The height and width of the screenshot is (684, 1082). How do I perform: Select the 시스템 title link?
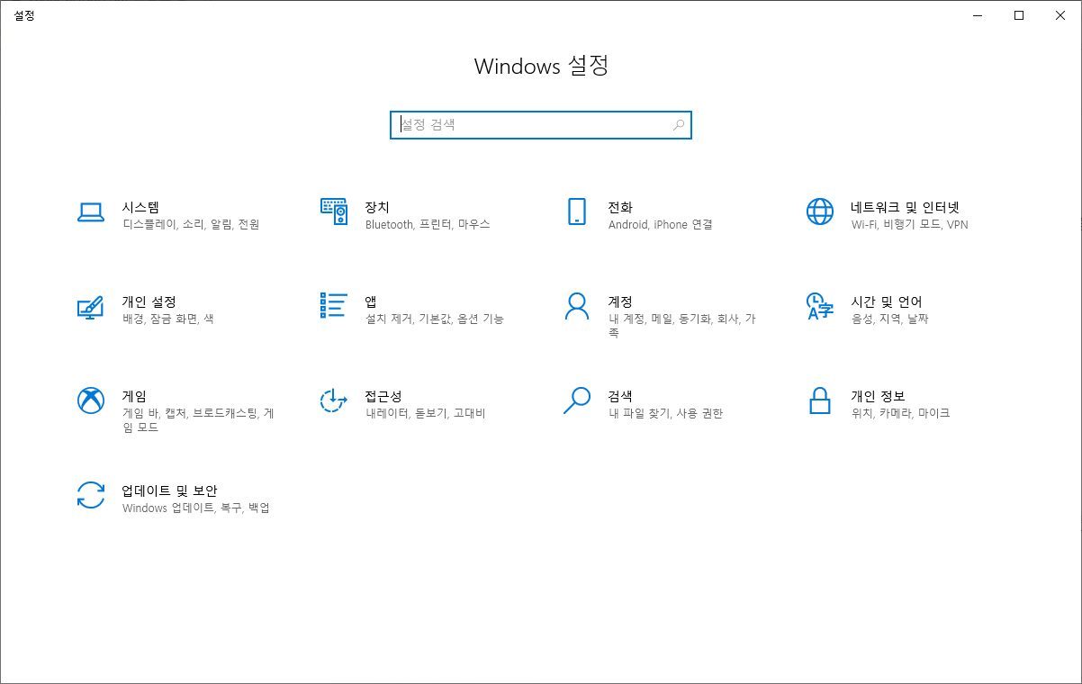tap(140, 207)
